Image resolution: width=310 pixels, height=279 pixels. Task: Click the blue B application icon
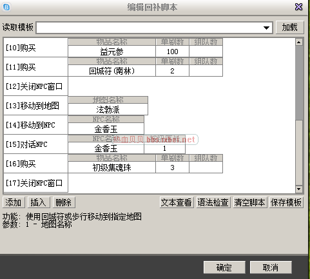(x=6, y=7)
